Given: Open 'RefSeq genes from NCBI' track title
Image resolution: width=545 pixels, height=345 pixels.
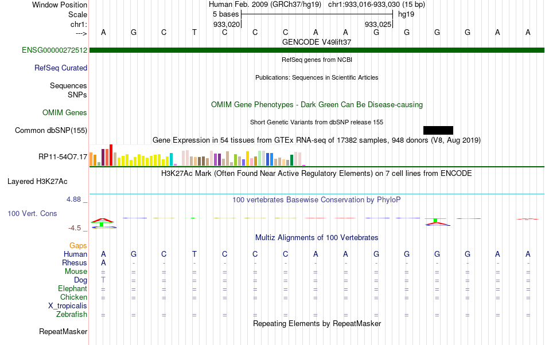Looking at the screenshot, I should (317, 60).
